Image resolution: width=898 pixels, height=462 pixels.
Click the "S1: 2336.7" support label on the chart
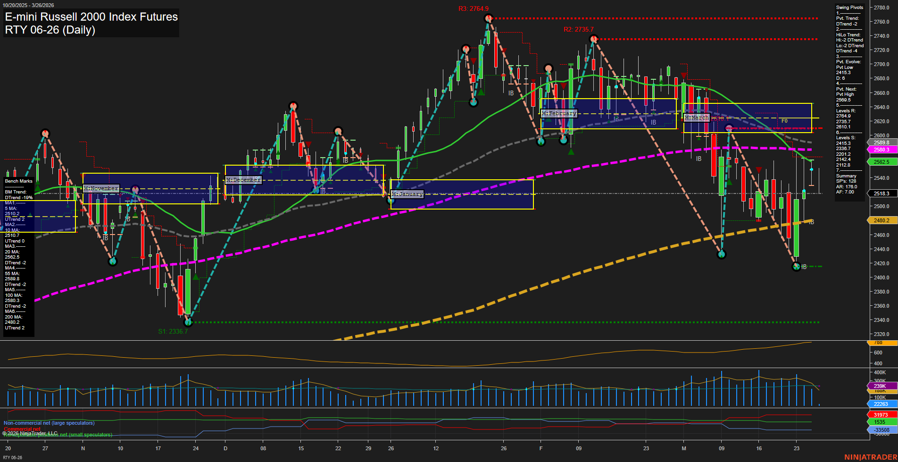click(x=173, y=331)
